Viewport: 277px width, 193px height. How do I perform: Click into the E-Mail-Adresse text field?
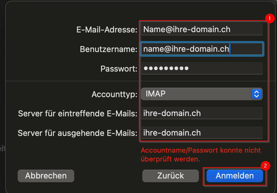click(x=201, y=30)
